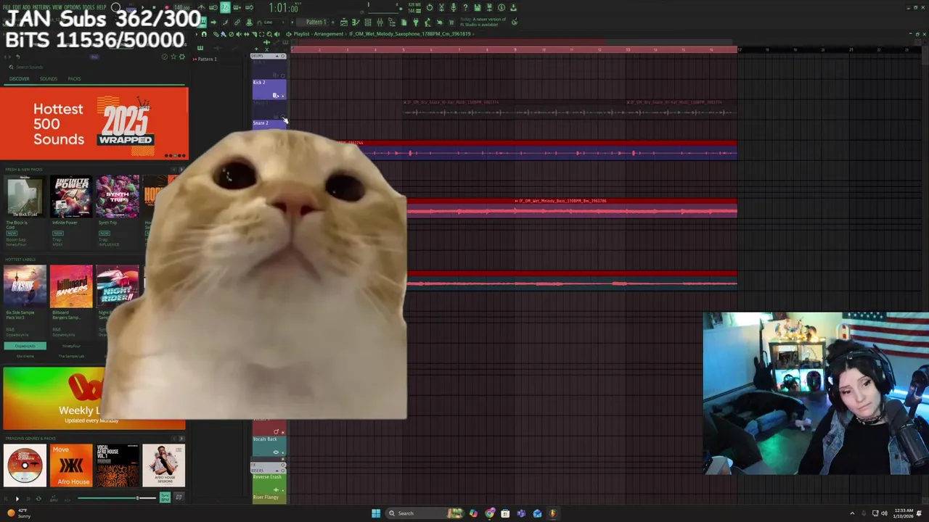This screenshot has width=929, height=522.
Task: Click the plus button beside Pattern 1
Action: pyautogui.click(x=333, y=22)
